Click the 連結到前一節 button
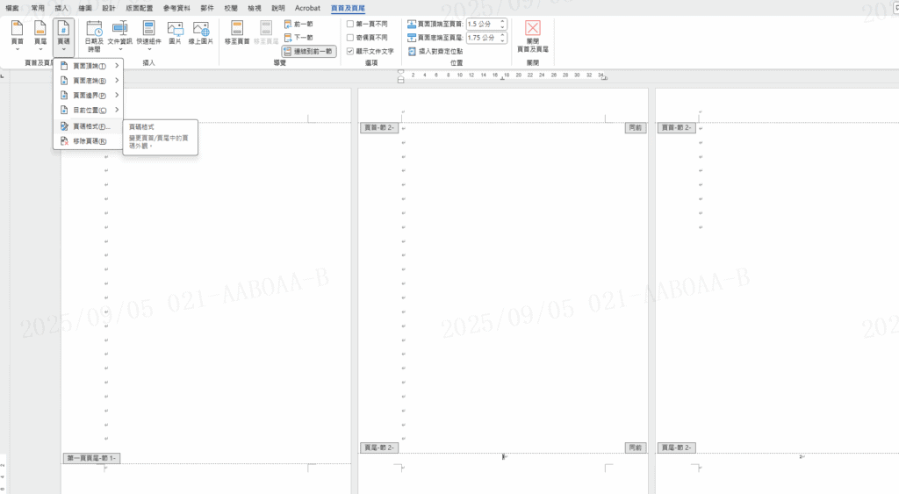Viewport: 899px width, 494px height. pos(308,52)
